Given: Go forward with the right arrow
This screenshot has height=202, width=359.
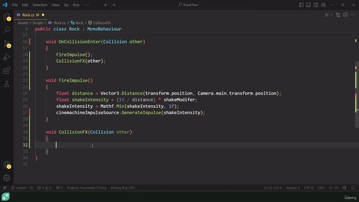Looking at the screenshot, I should [x=113, y=5].
